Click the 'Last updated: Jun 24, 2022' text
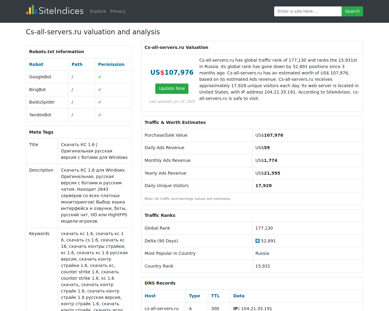The image size is (389, 311). click(x=172, y=101)
